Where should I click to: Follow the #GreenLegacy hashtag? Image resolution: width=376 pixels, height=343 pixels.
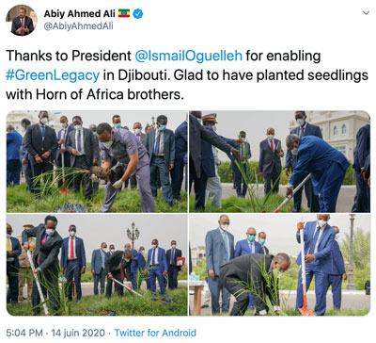[53, 75]
